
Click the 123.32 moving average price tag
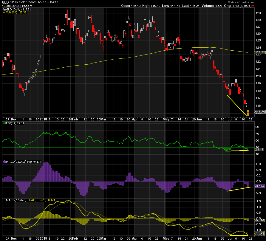point(260,52)
